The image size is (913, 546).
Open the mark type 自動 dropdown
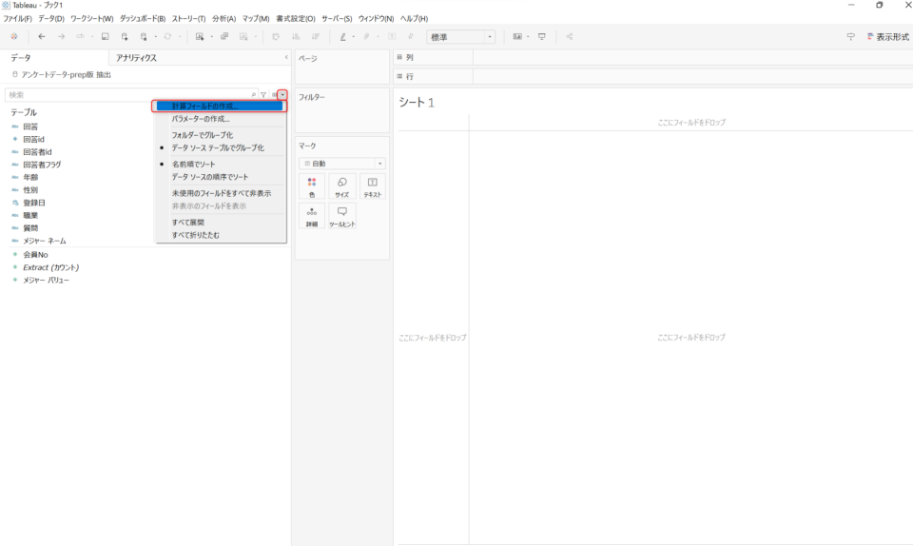(x=342, y=164)
